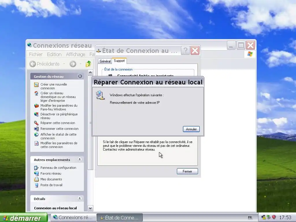Click Réparer cette connexion link
The width and height of the screenshot is (296, 222).
tap(58, 123)
